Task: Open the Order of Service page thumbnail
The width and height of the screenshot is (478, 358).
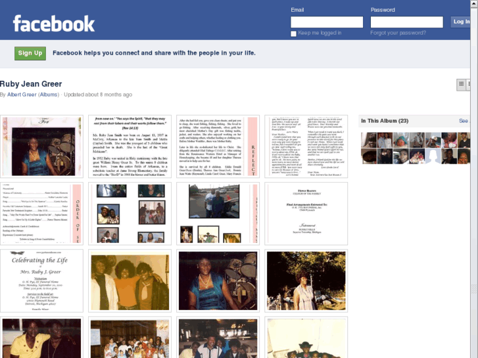Action: [42, 213]
